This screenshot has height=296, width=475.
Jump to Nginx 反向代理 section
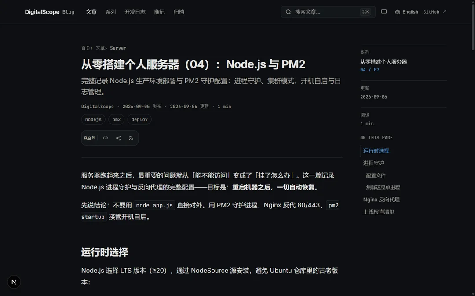coord(381,200)
